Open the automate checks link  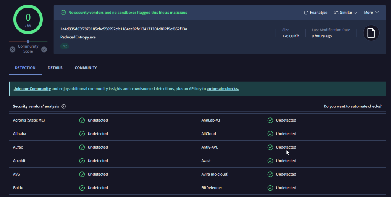223,89
